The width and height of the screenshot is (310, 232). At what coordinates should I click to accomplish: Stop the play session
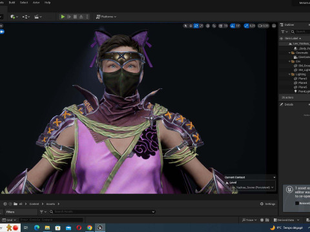pyautogui.click(x=75, y=17)
